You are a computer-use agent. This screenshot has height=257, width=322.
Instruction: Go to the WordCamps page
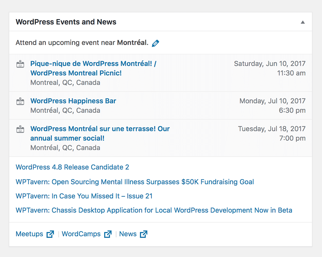[x=81, y=234]
